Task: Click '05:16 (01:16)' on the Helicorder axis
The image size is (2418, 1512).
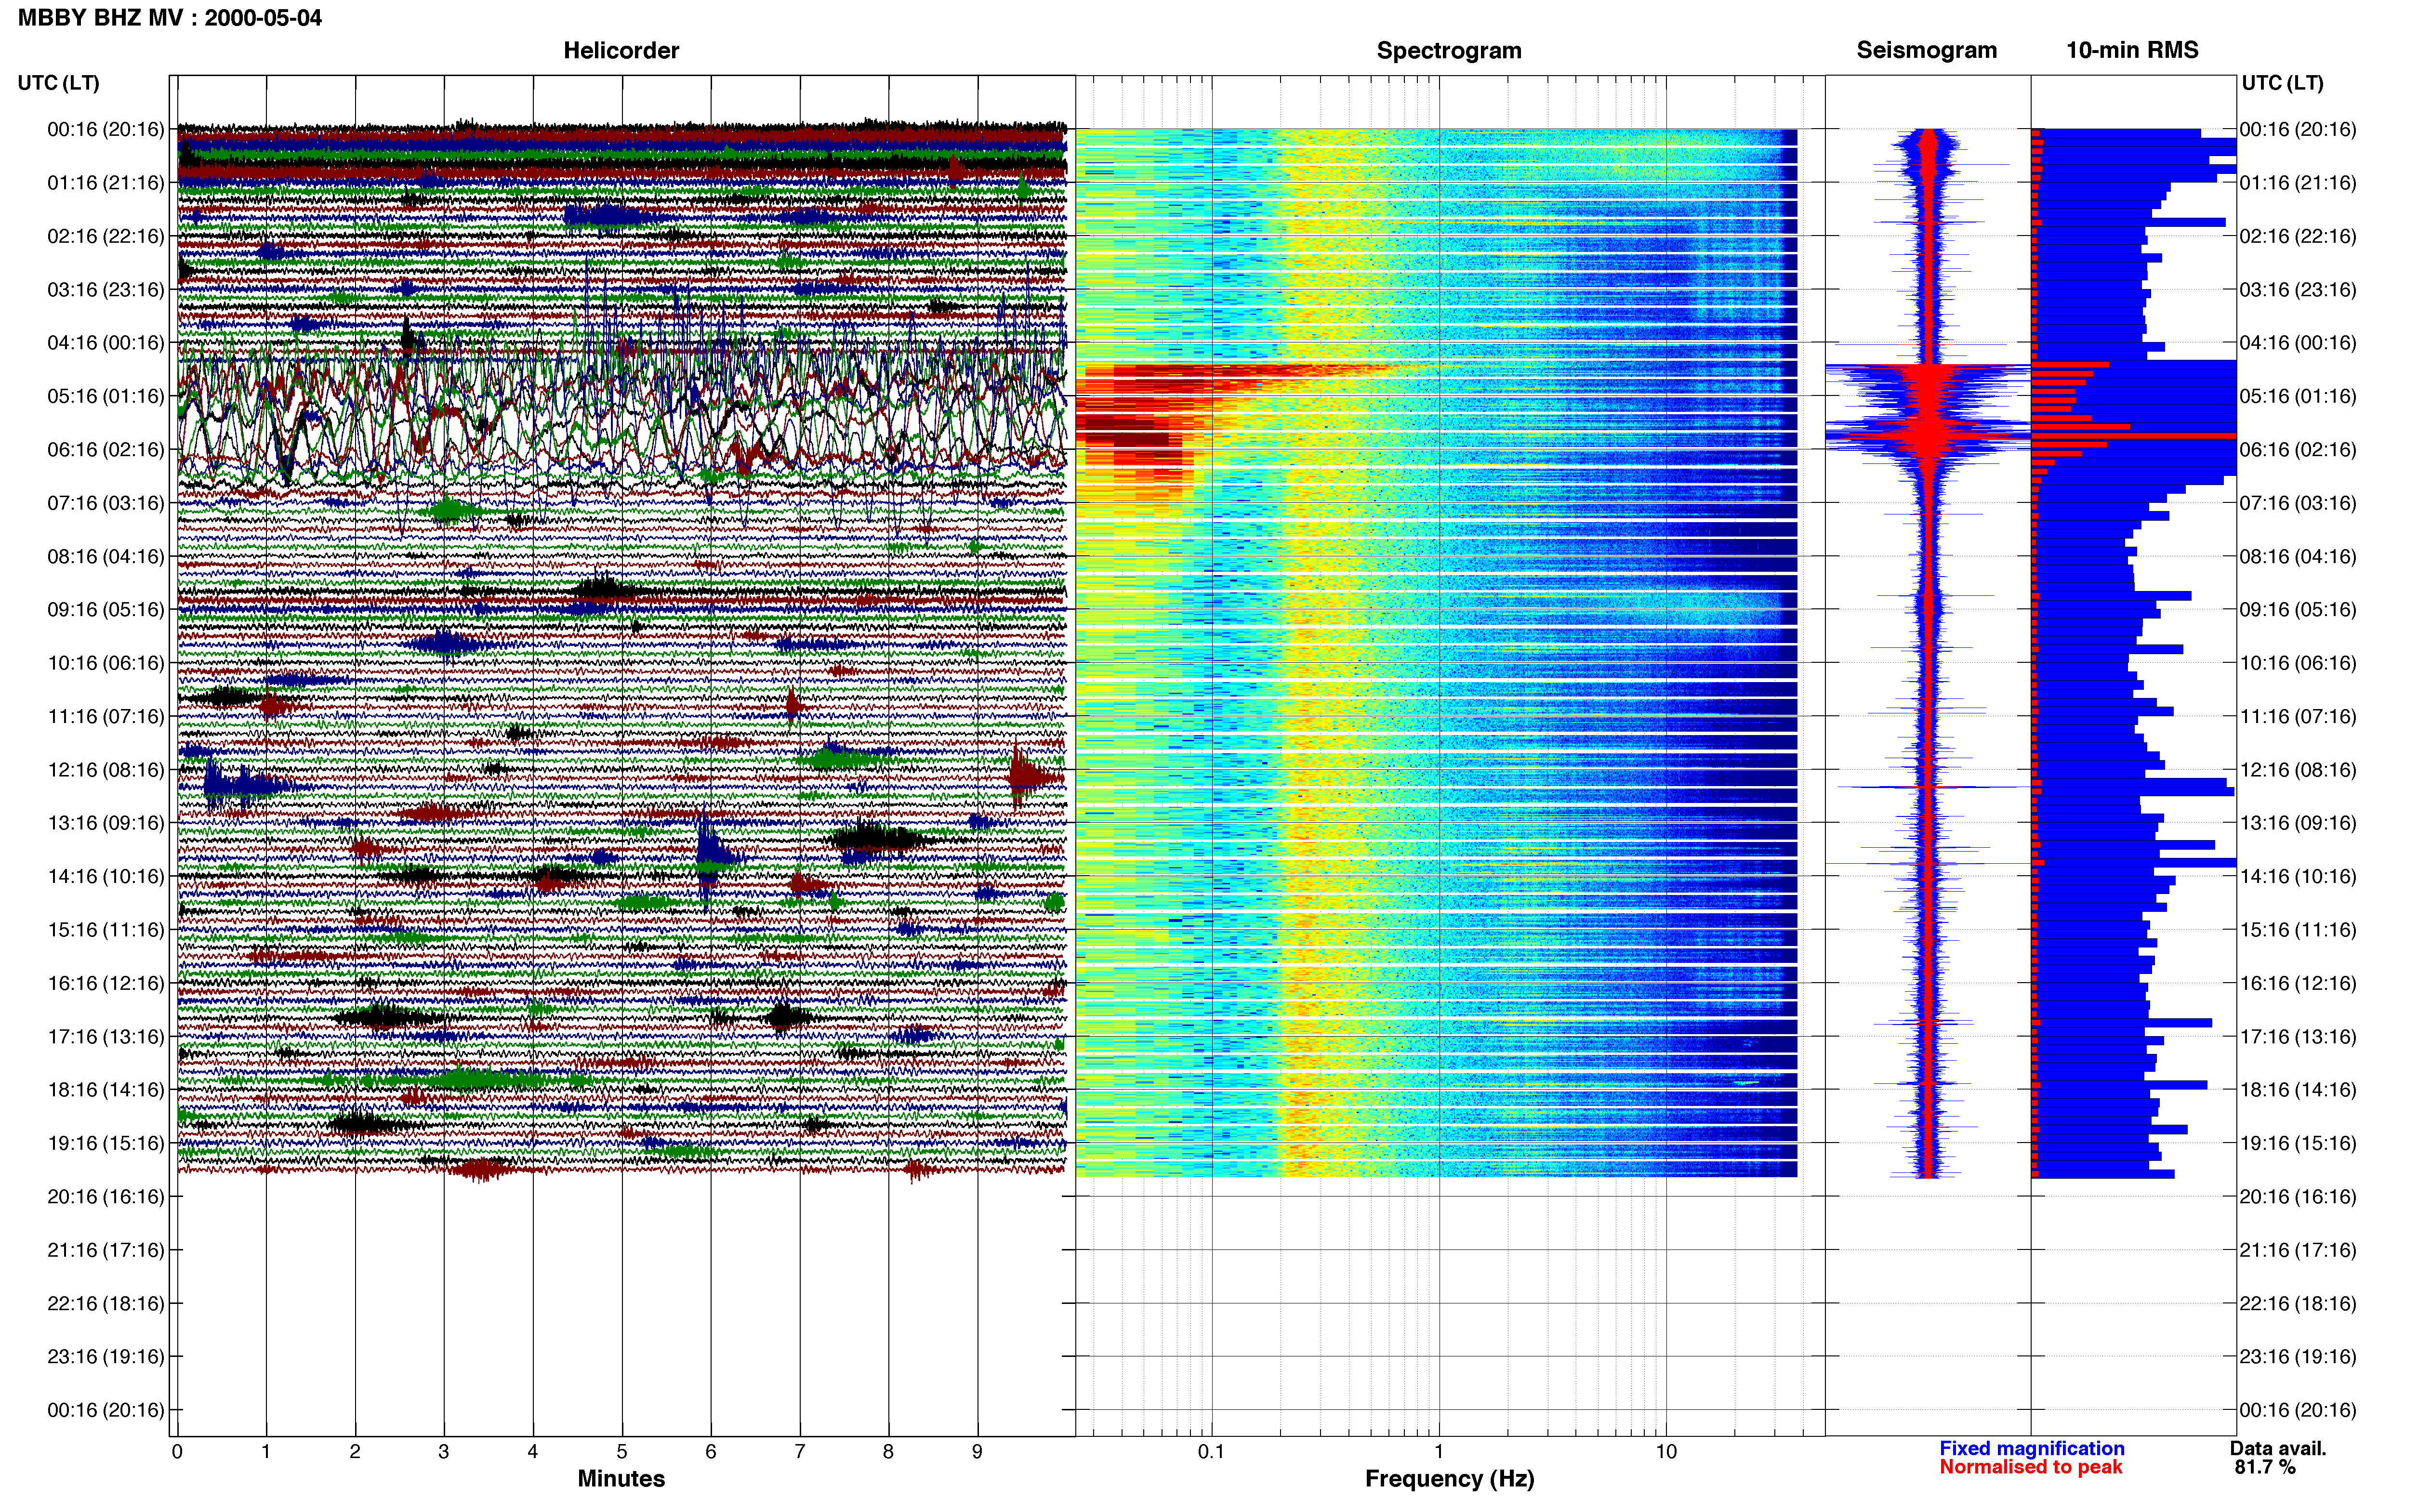Action: point(106,396)
